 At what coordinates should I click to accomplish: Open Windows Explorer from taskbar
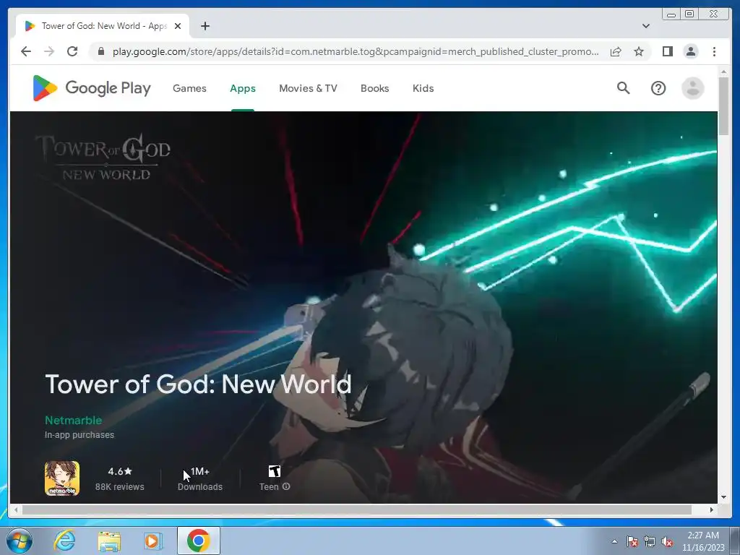pyautogui.click(x=109, y=541)
